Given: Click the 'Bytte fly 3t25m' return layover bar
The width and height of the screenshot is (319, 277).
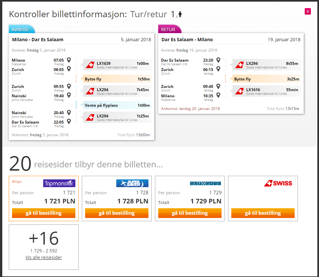Looking at the screenshot, I should point(265,79).
